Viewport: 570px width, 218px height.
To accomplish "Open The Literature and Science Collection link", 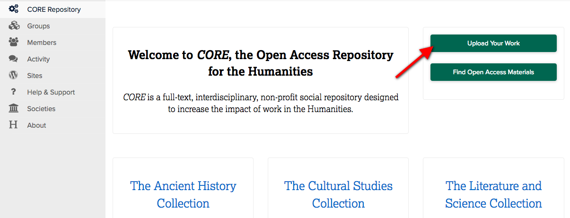I will tap(493, 194).
